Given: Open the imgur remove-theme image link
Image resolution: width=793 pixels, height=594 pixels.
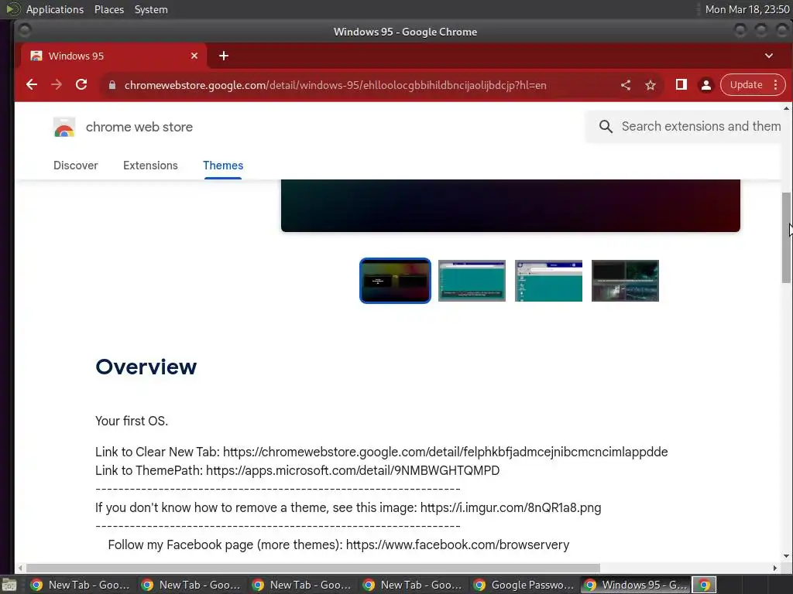Looking at the screenshot, I should (510, 507).
